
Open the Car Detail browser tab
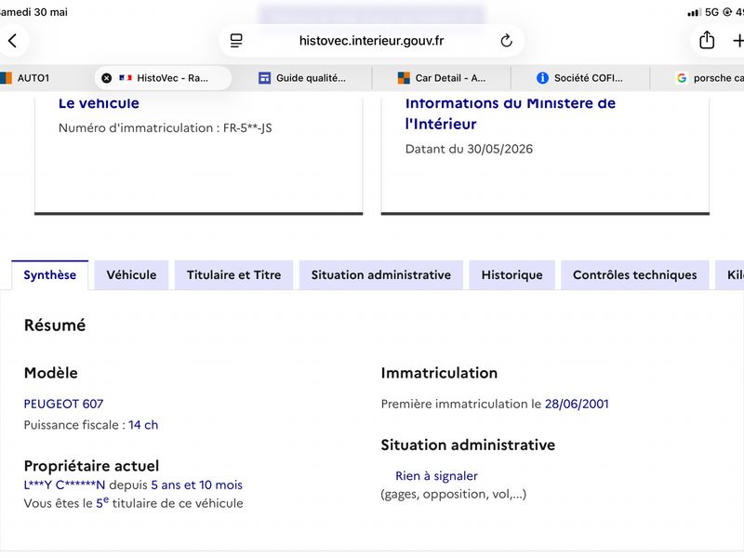[x=442, y=78]
